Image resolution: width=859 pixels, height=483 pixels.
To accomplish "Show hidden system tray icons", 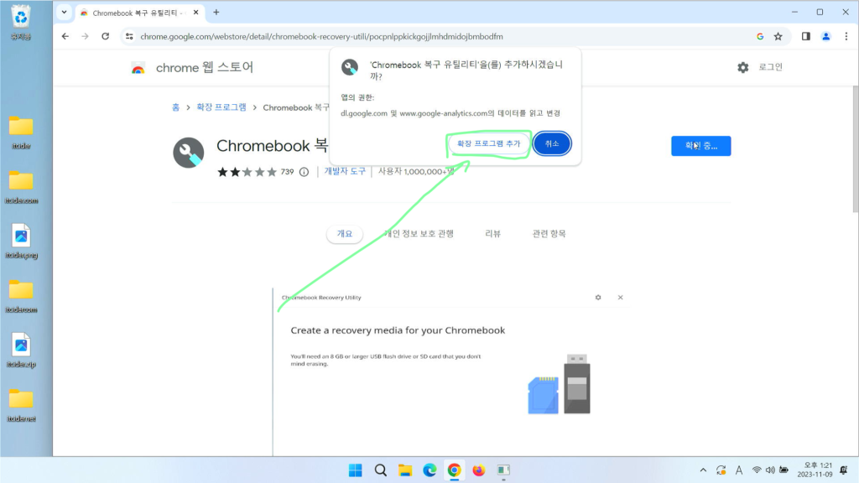I will pos(703,470).
